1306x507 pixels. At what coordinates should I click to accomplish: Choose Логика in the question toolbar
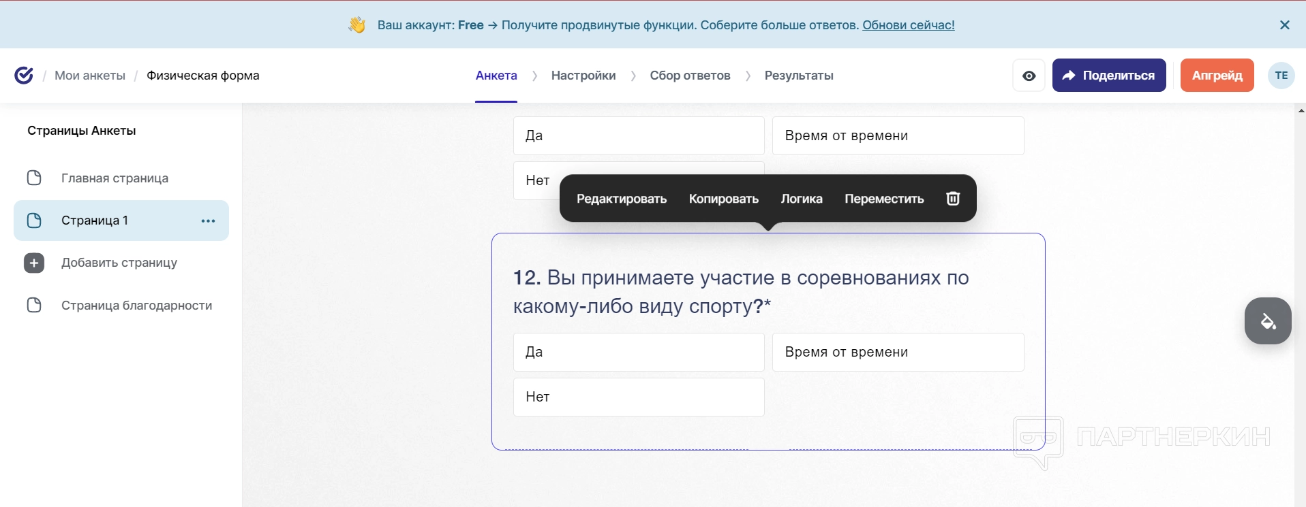click(x=801, y=199)
